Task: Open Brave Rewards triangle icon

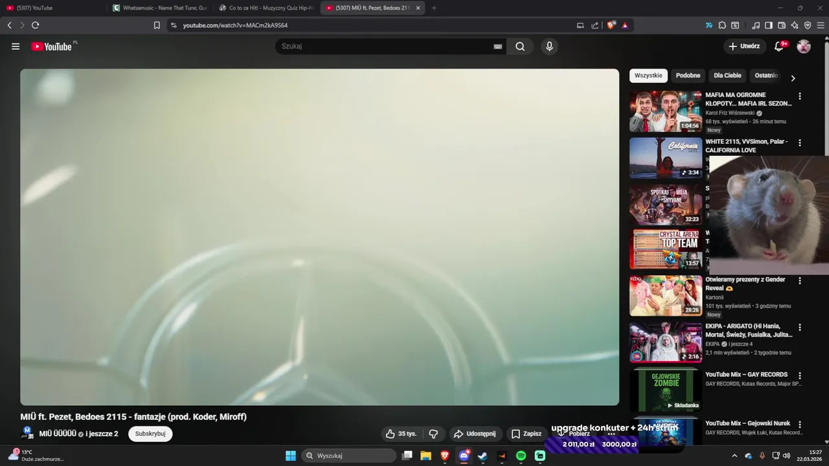Action: point(625,25)
